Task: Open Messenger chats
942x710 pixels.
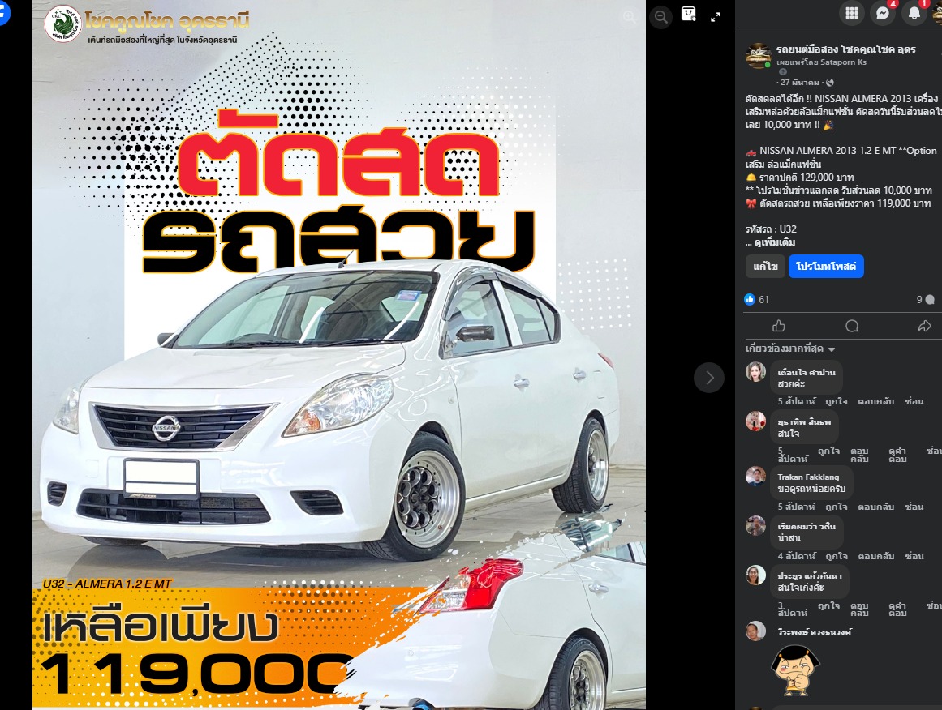Action: pyautogui.click(x=883, y=13)
